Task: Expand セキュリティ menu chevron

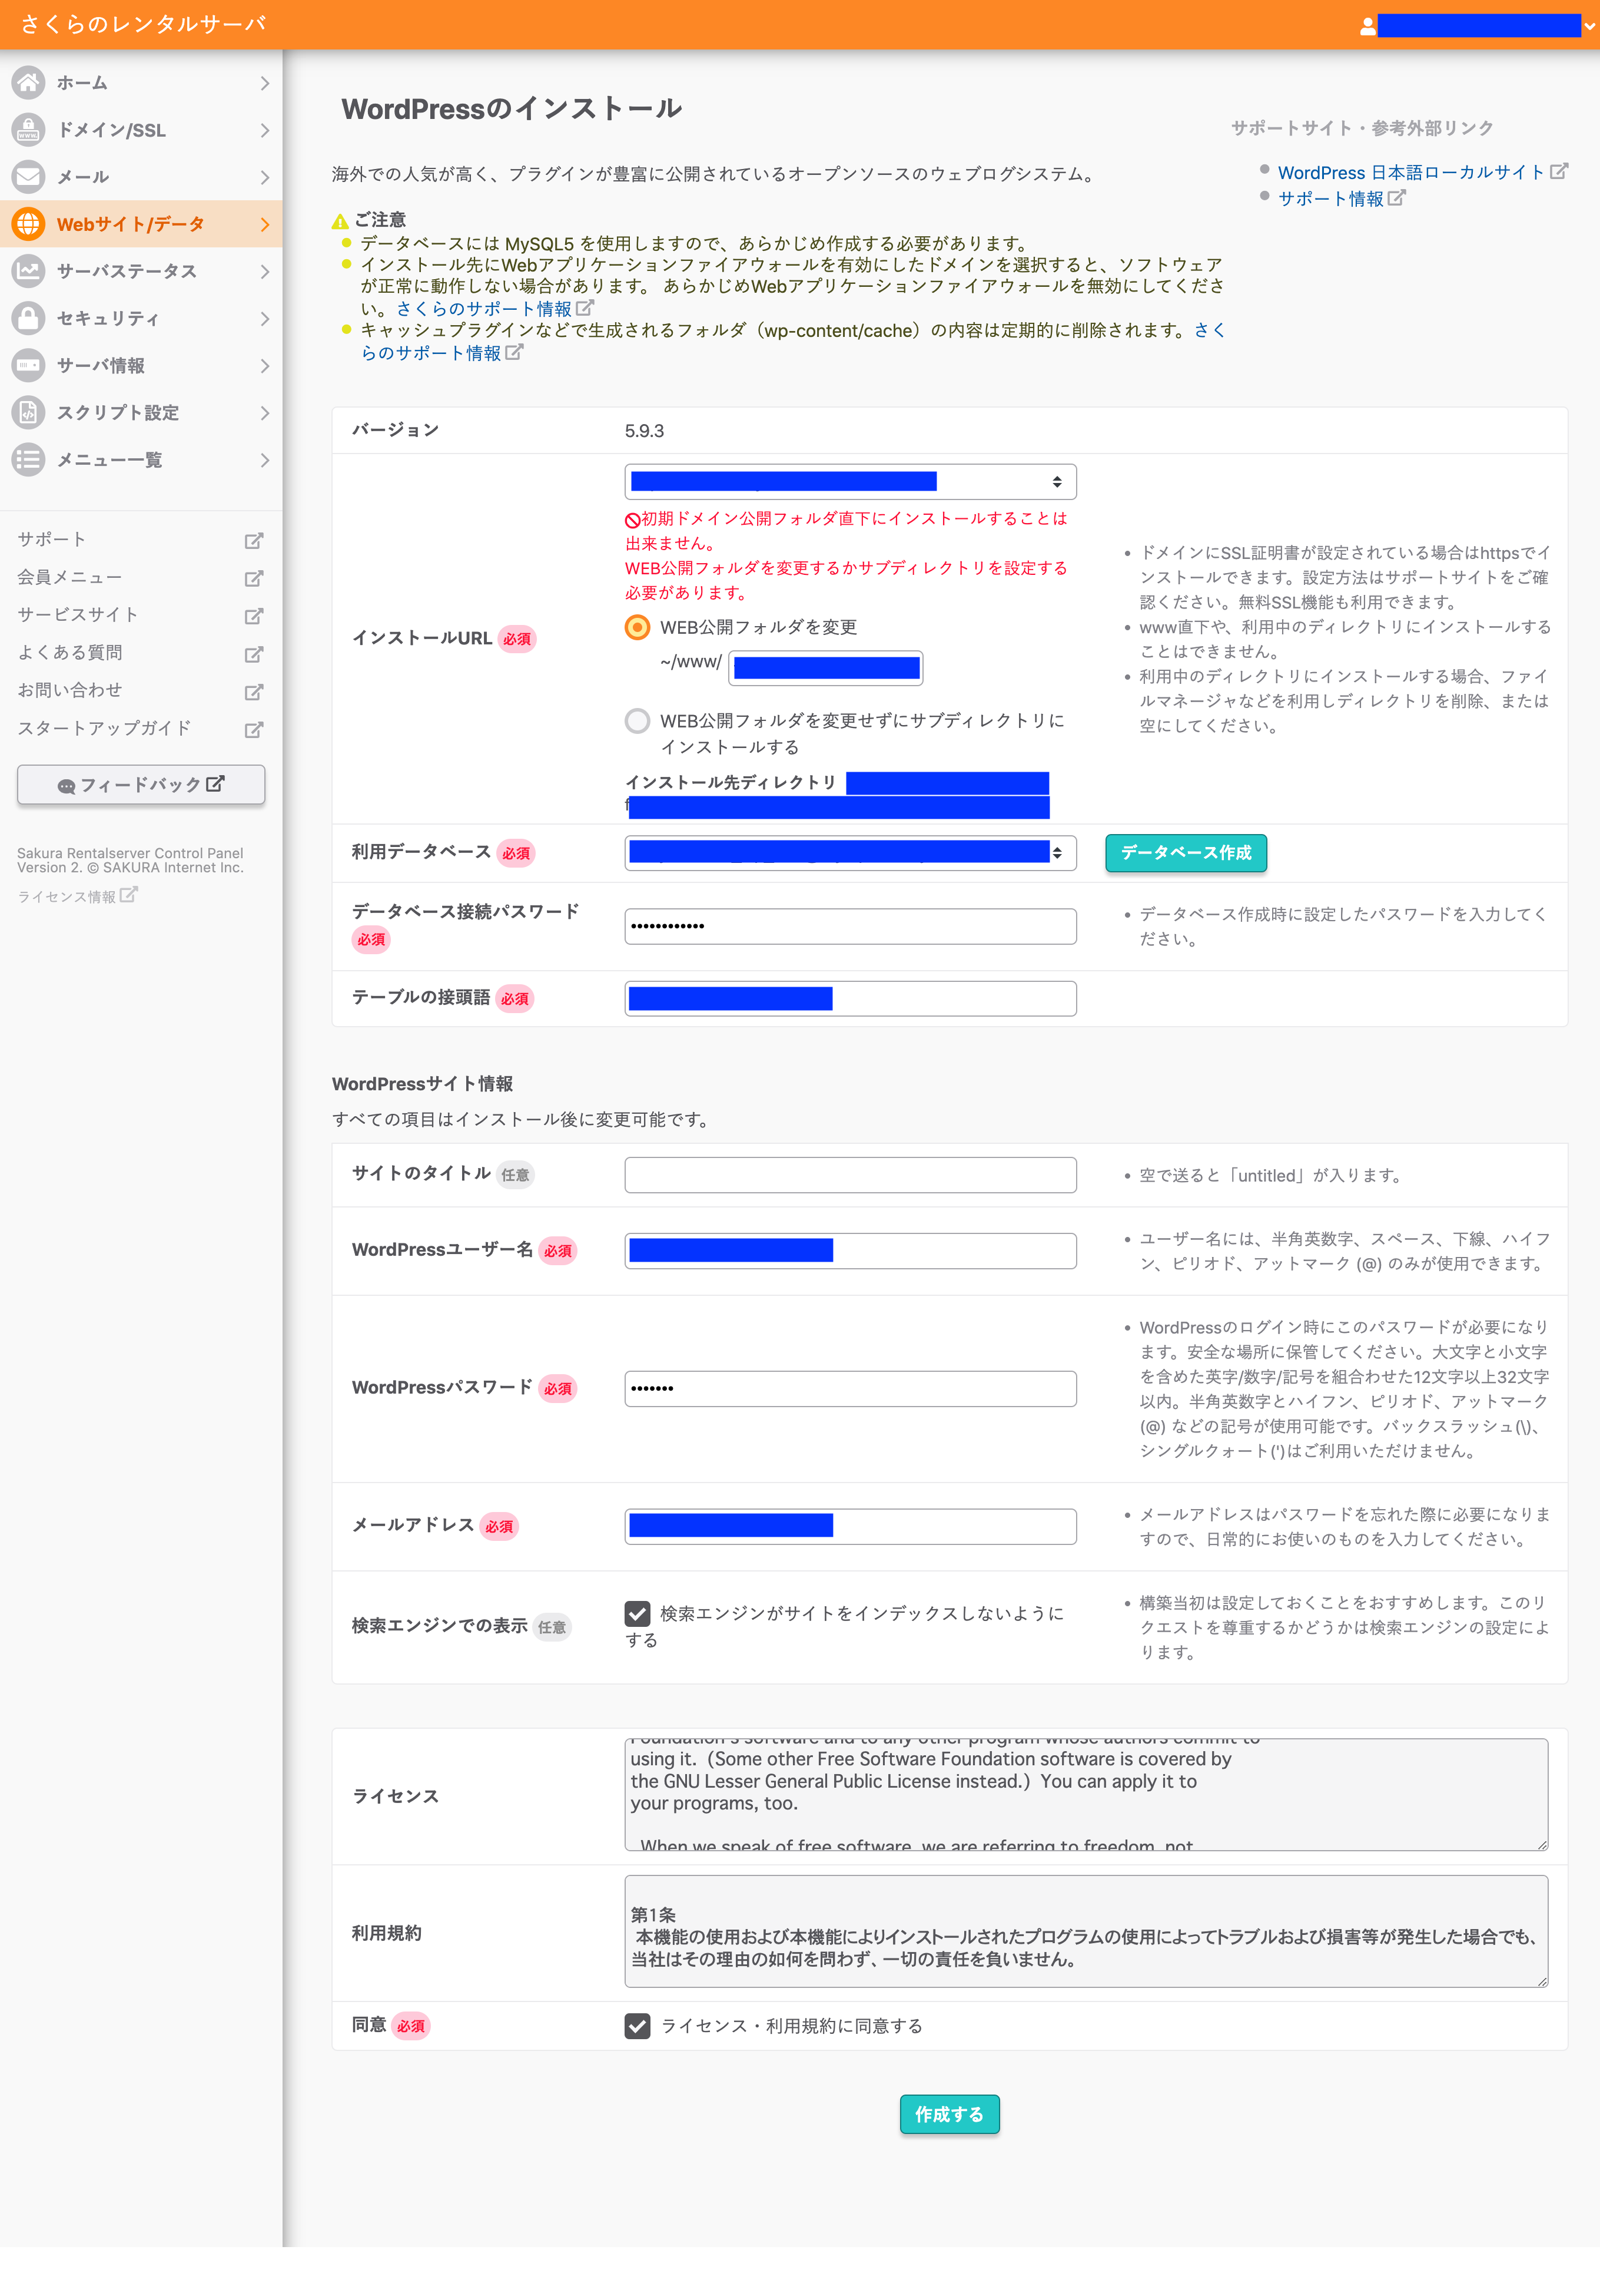Action: tap(264, 318)
